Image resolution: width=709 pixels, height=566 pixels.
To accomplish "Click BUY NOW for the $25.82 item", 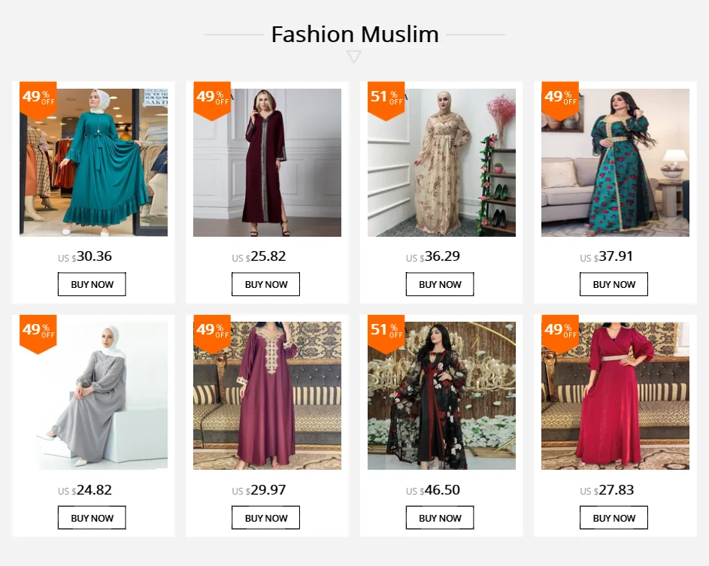I will (266, 284).
